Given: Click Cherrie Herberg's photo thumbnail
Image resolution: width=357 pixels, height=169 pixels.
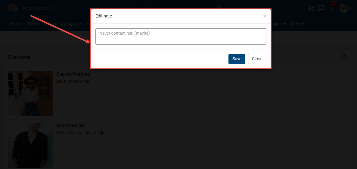Looking at the screenshot, I should click(31, 94).
